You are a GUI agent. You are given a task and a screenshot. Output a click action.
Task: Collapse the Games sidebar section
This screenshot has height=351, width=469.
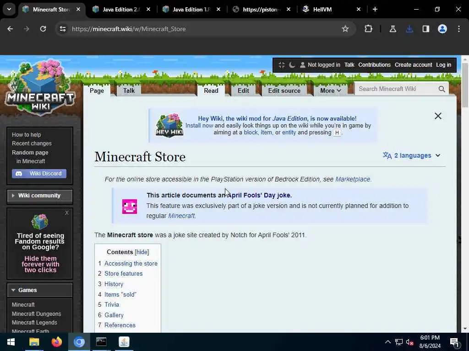click(x=39, y=290)
